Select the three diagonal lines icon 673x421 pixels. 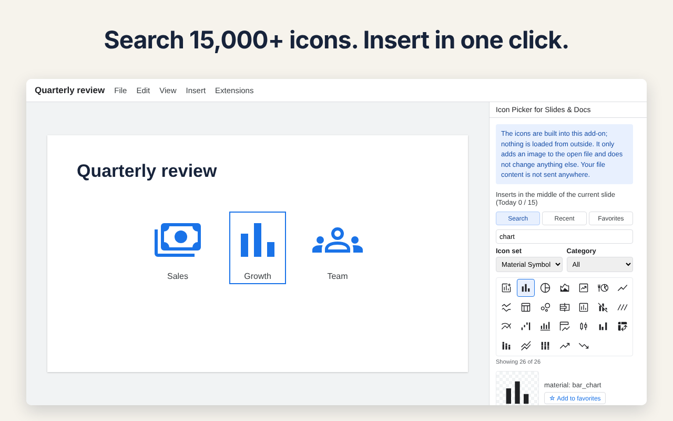click(x=623, y=307)
